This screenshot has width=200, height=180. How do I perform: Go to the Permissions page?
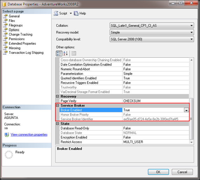tap(17, 39)
